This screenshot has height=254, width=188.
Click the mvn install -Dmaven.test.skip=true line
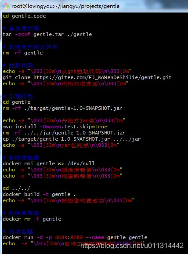55,127
